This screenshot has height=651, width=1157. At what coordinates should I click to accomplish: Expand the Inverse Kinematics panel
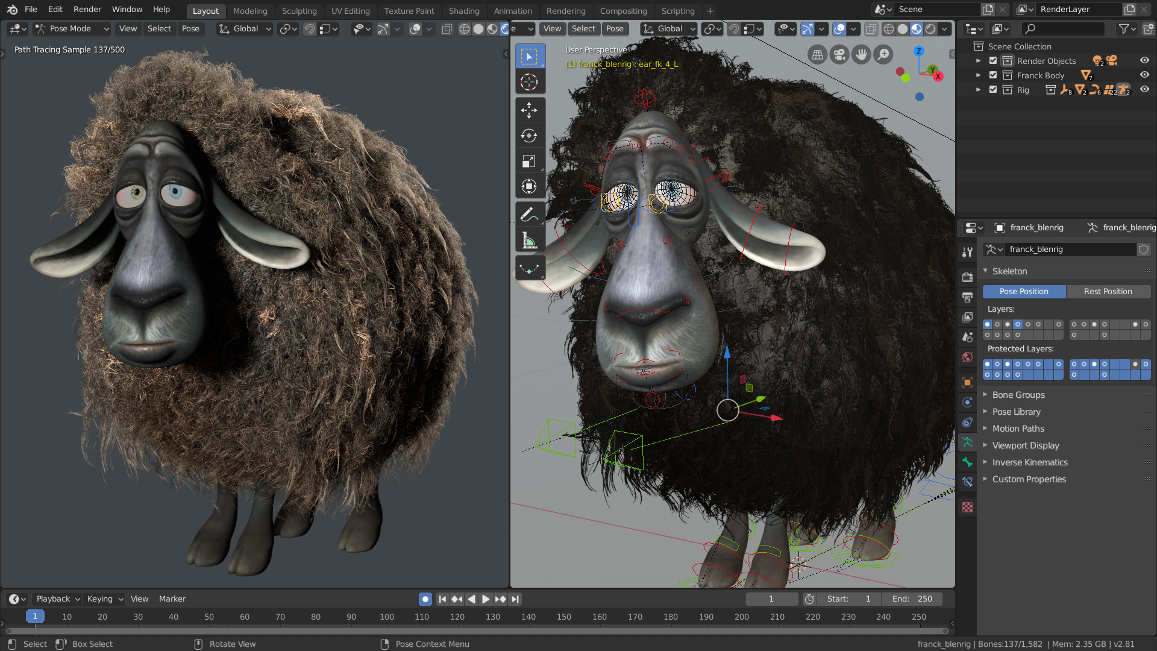pyautogui.click(x=1029, y=462)
